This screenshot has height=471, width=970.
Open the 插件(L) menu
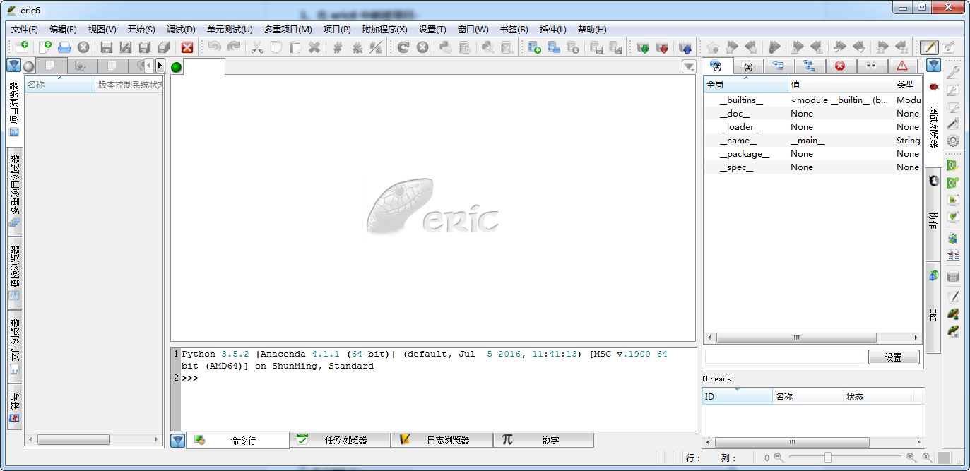(x=552, y=29)
